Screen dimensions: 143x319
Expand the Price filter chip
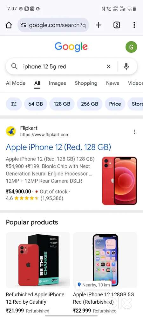(115, 104)
